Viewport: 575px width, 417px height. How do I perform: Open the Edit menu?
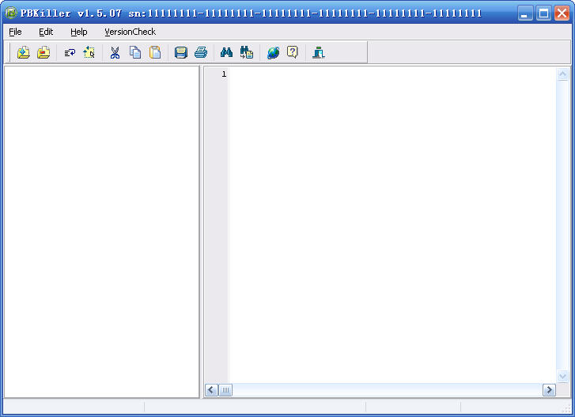point(46,32)
